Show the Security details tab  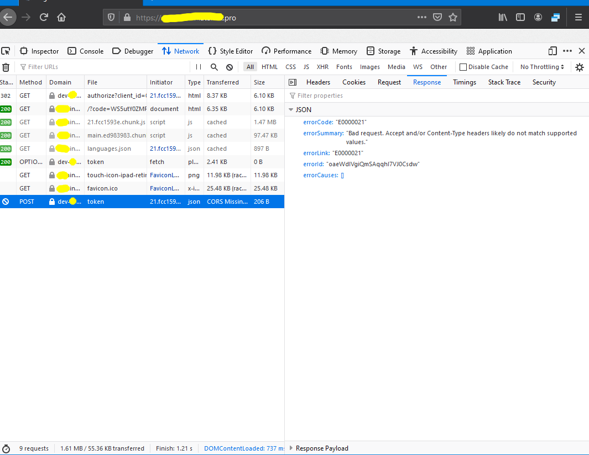544,82
